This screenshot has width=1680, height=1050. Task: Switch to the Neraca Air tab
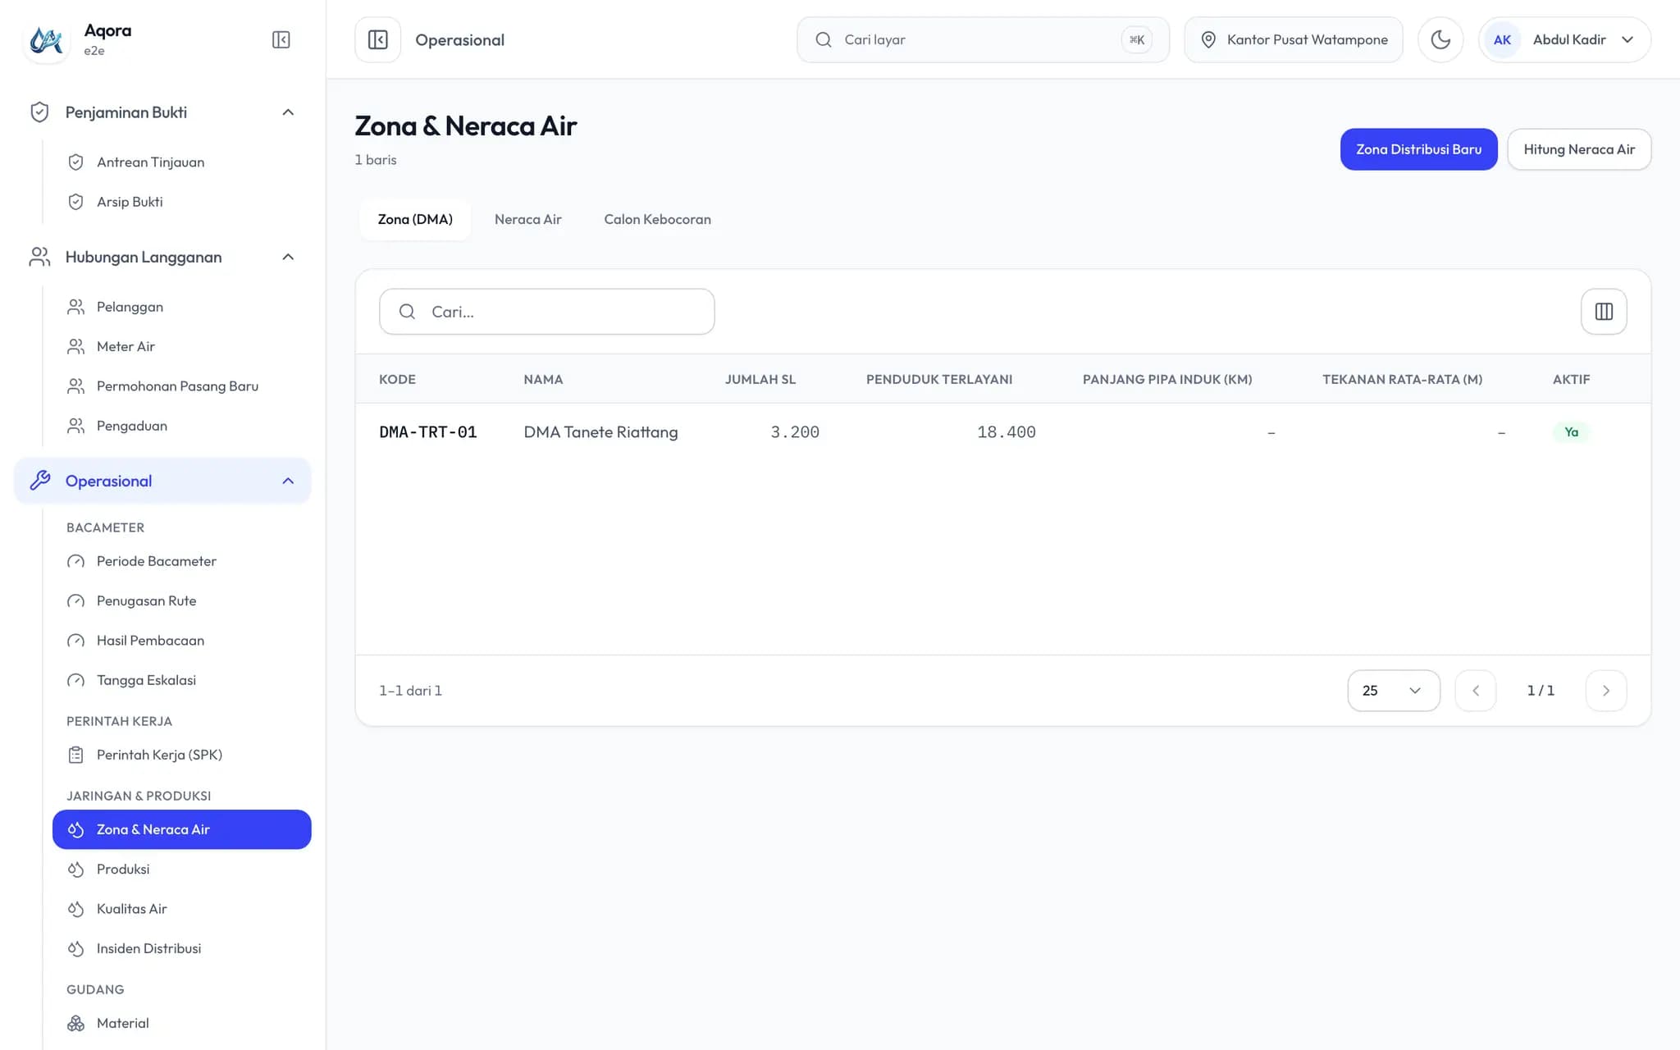coord(527,219)
